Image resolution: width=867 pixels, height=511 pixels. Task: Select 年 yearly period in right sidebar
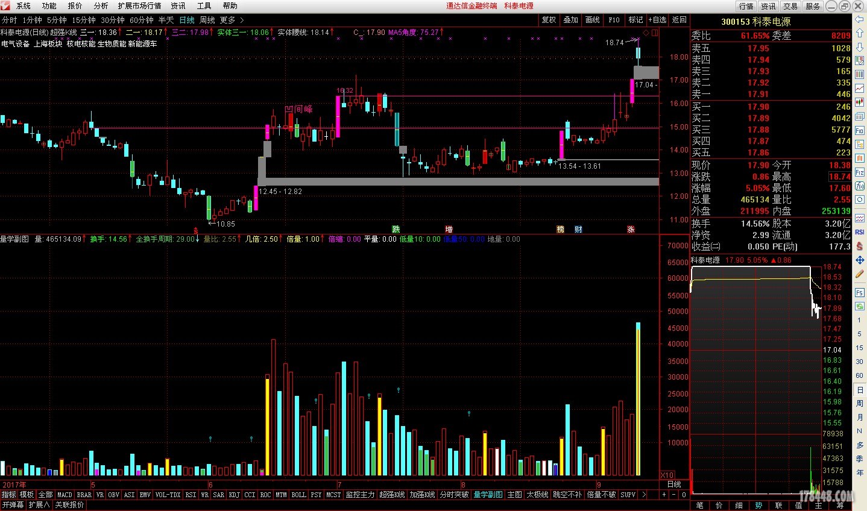tap(859, 472)
